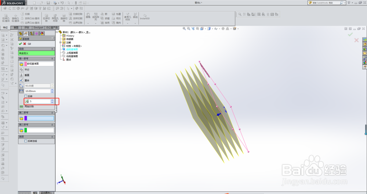Click the 旋转凸台/基体 revolved boss tool
The height and width of the screenshot is (194, 367).
15,18
